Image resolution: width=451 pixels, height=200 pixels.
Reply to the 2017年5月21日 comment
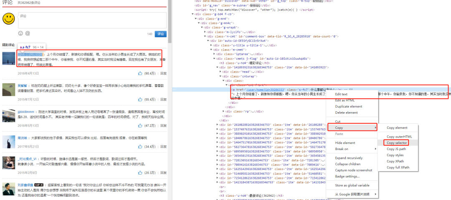(x=163, y=147)
